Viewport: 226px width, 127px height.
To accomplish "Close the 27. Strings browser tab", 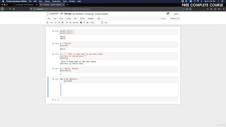I will 63,5.
